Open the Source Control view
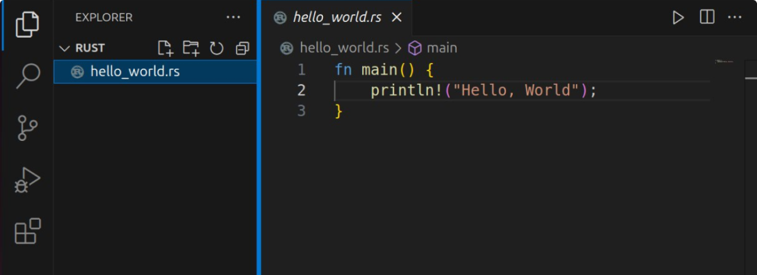The image size is (757, 275). (26, 128)
